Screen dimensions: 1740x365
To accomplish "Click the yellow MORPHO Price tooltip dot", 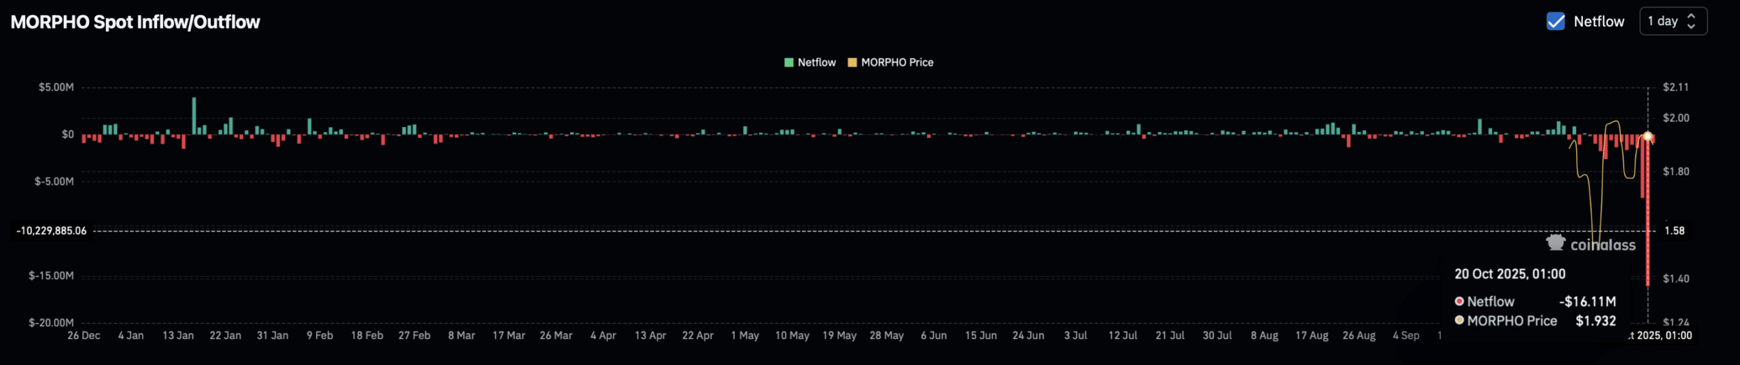I will [1459, 320].
